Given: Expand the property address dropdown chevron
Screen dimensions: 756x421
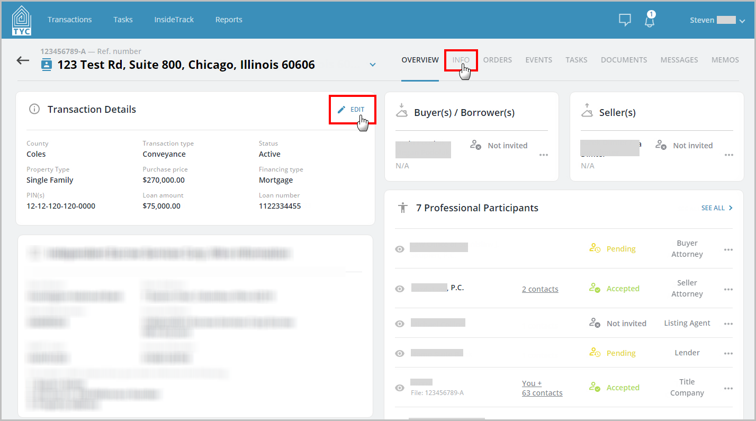Looking at the screenshot, I should coord(373,64).
